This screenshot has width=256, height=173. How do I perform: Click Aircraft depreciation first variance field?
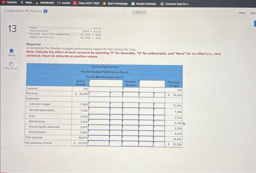tap(99, 111)
